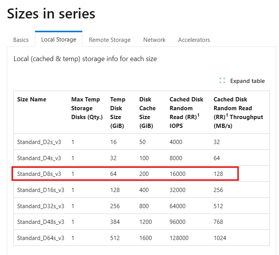Click the Disk Cache Size column header

pyautogui.click(x=147, y=113)
